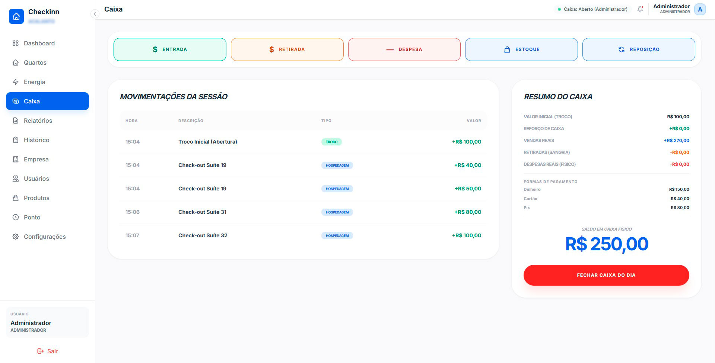This screenshot has height=363, width=715.
Task: Click the Usuários people icon
Action: point(16,179)
